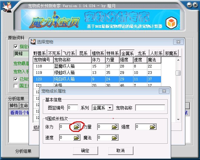Switch to the 昆系 tab
Screen dimensions: 200x160
(x=84, y=53)
